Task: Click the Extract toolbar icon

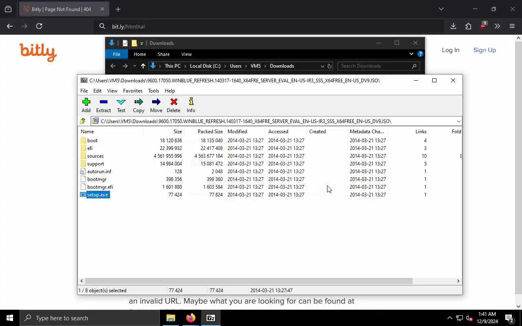Action: (104, 105)
